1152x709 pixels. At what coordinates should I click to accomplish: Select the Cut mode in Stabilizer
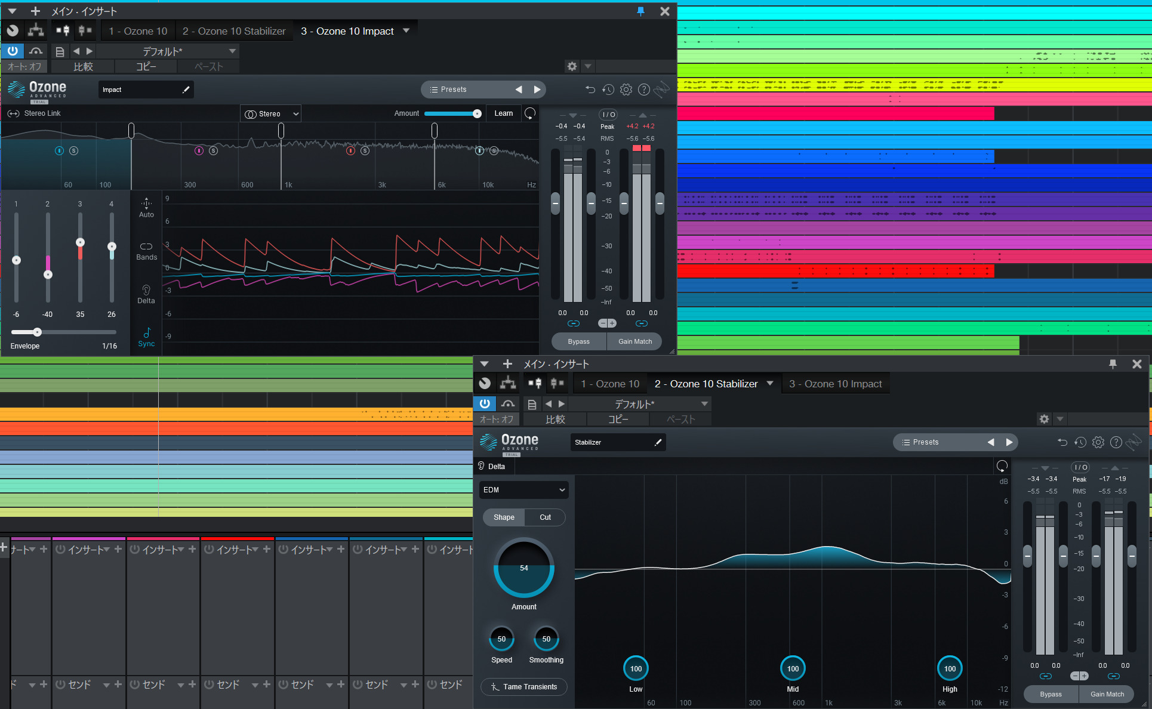click(x=545, y=517)
